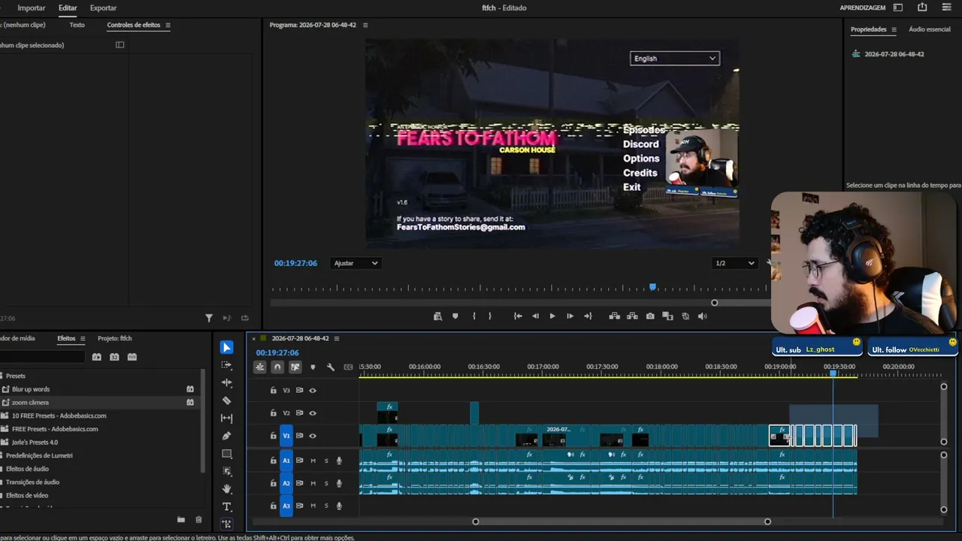
Task: Go to In point
Action: (518, 316)
